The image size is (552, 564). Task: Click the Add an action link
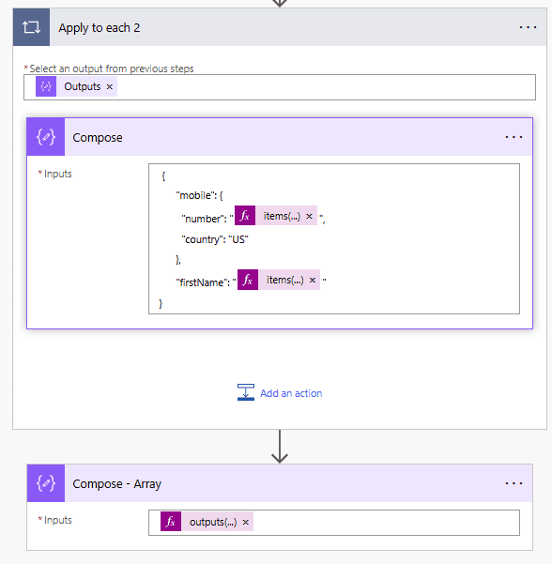pos(291,393)
